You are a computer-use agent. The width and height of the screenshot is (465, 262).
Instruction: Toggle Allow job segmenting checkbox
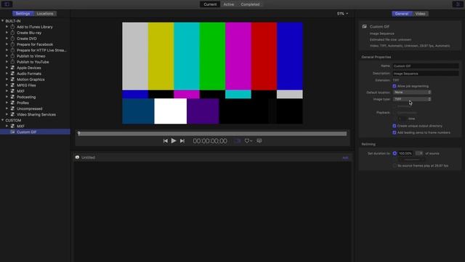tap(395, 86)
